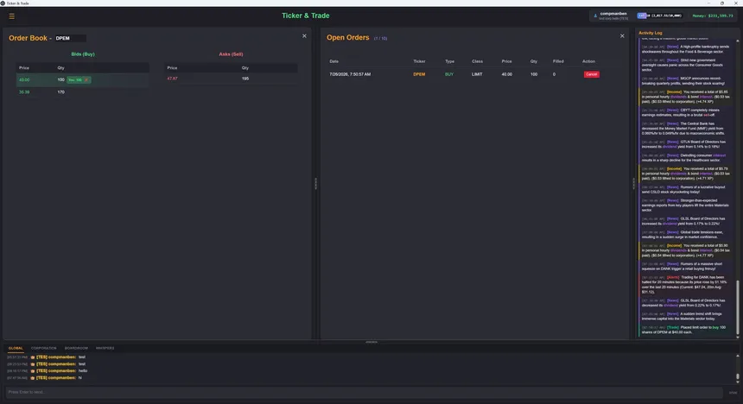This screenshot has width=743, height=404.
Task: Click the Activity Log scrollbar thumb
Action: 737,307
